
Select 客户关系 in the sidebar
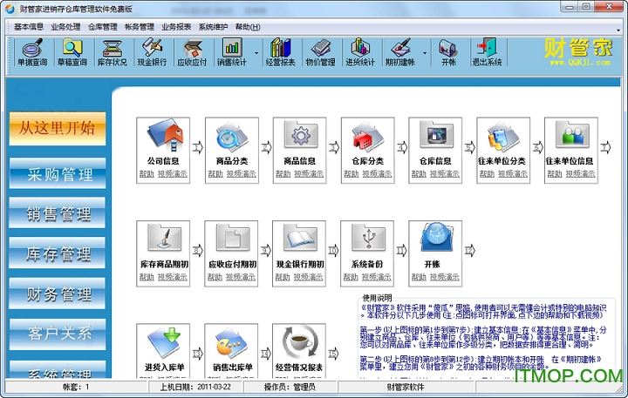pos(58,334)
